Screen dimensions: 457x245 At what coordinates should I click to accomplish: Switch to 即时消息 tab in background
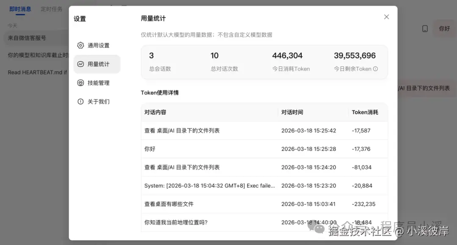pyautogui.click(x=20, y=9)
